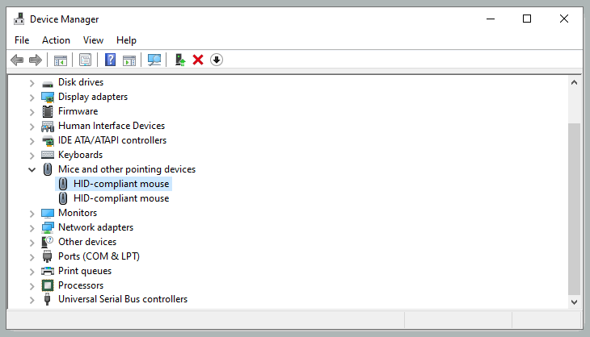The image size is (590, 337).
Task: Expand the Print queues node
Action: pyautogui.click(x=32, y=272)
